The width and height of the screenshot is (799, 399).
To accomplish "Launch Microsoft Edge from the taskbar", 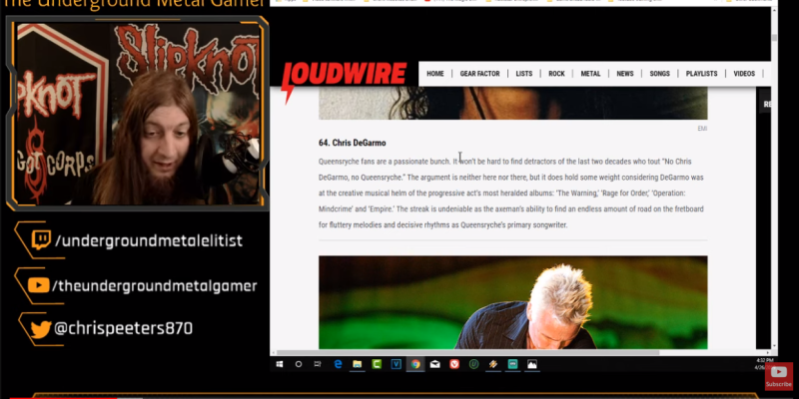I will [339, 365].
